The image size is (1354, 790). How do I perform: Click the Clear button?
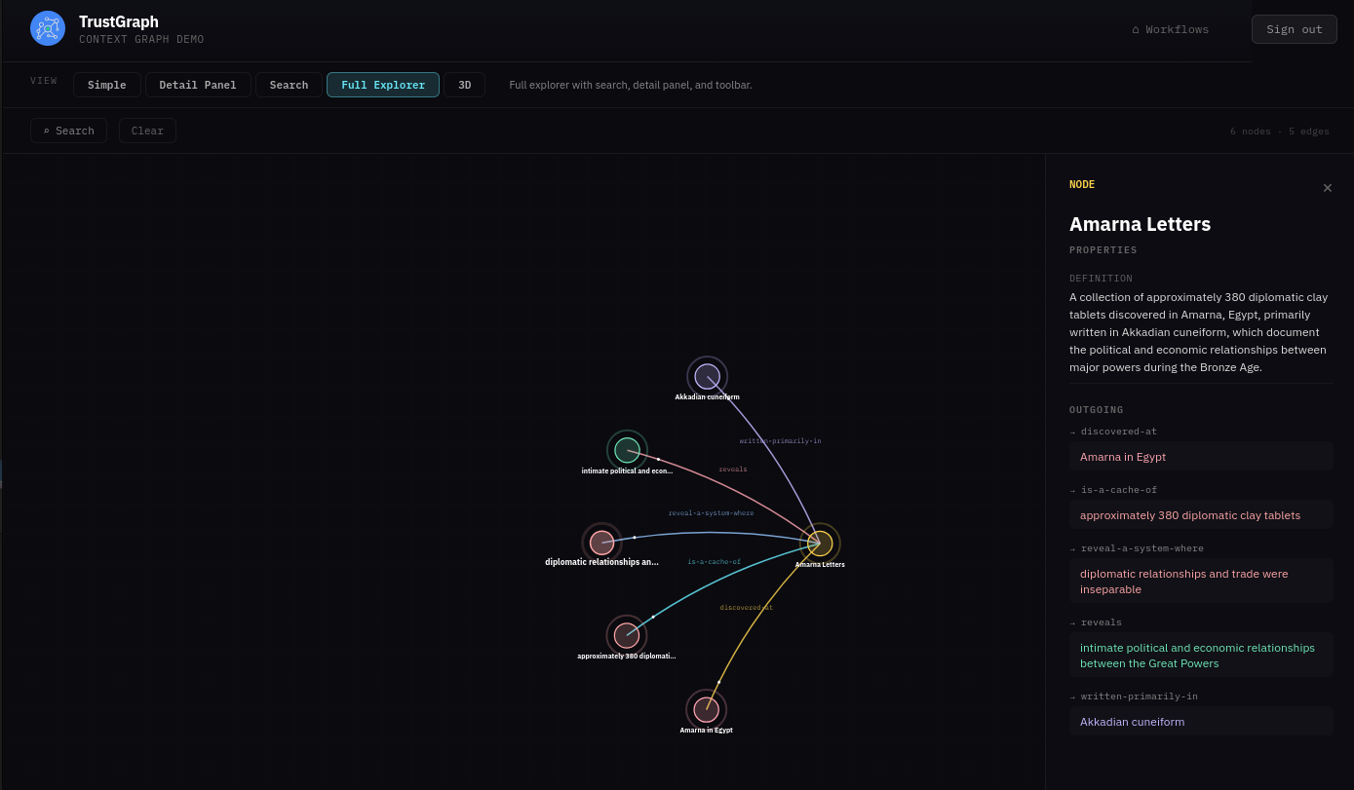147,131
